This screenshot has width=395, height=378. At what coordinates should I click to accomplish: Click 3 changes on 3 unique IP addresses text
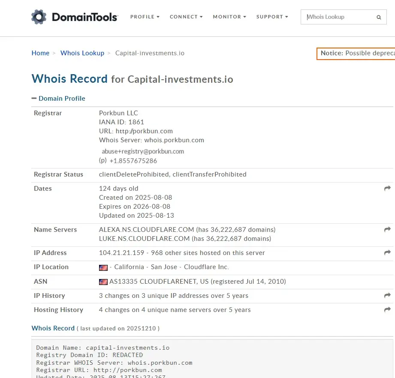coord(174,296)
